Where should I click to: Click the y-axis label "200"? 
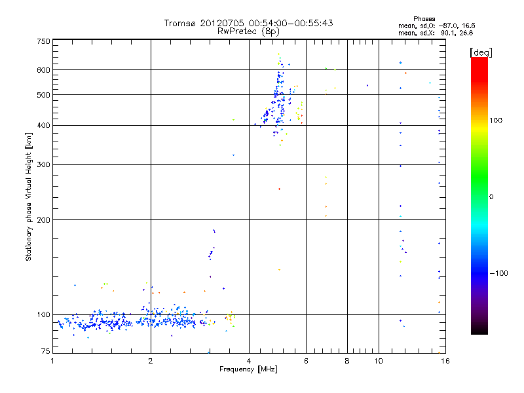(x=43, y=220)
